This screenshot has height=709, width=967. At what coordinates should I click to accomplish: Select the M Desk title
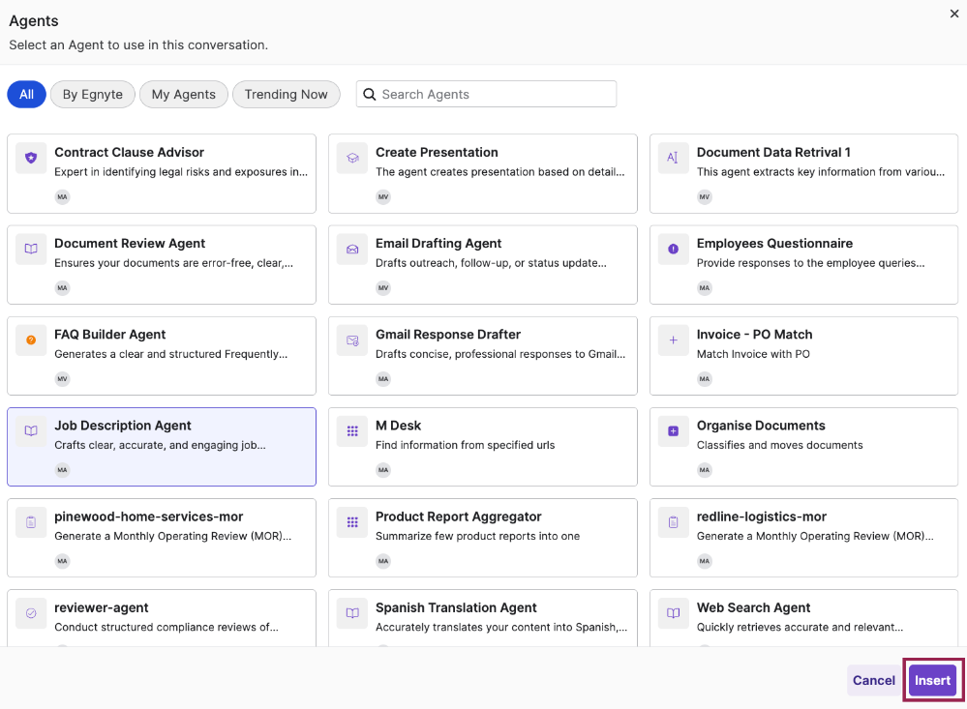(x=399, y=426)
